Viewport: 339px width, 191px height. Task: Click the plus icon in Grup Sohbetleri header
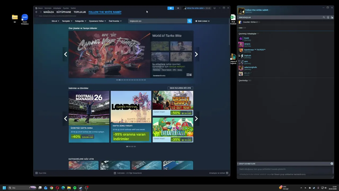click(x=332, y=164)
